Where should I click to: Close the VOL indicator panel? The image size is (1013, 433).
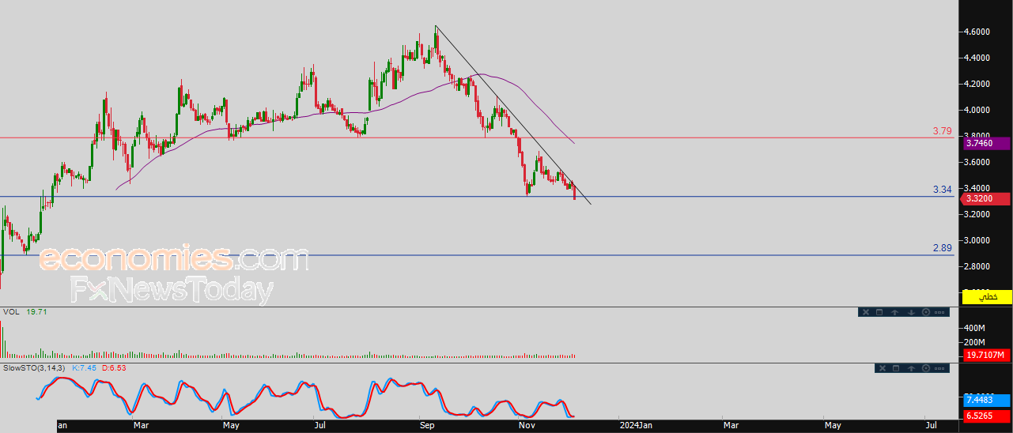(866, 312)
